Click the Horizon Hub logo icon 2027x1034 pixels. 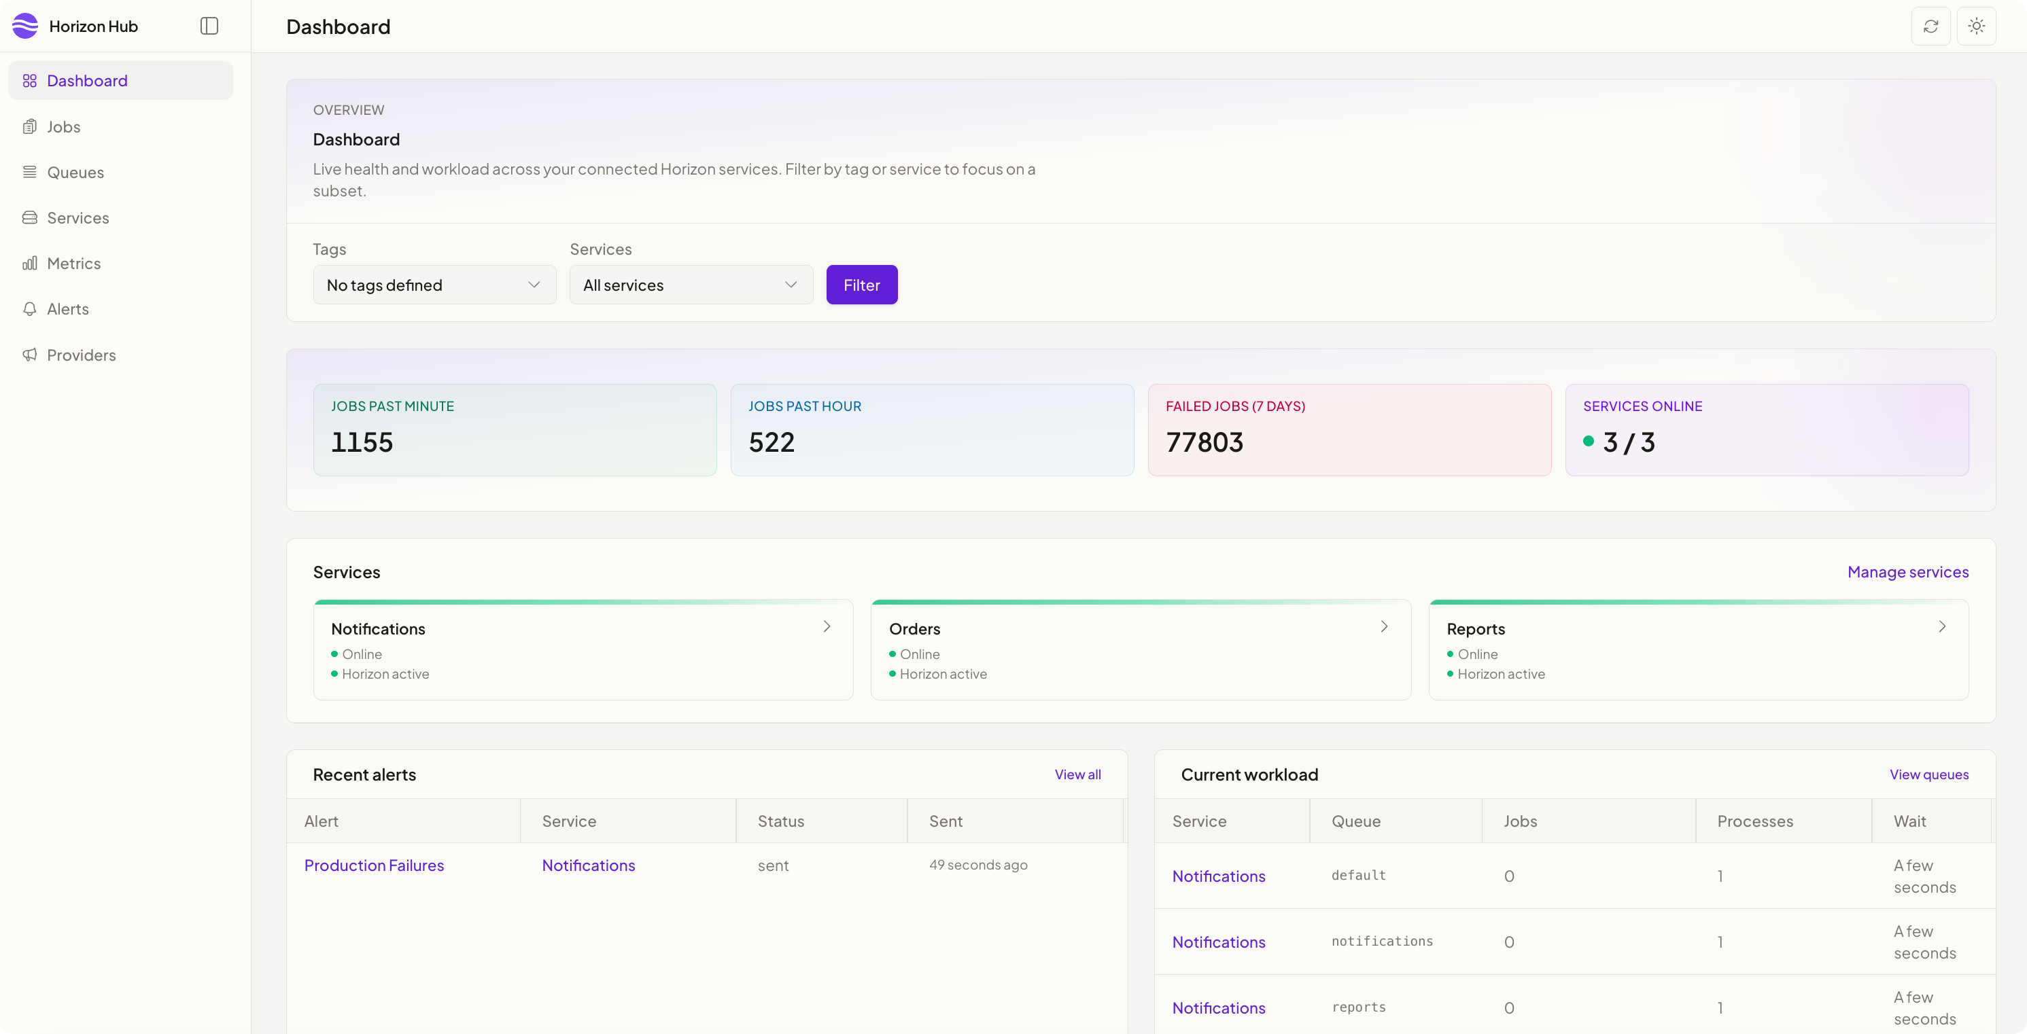click(x=25, y=26)
